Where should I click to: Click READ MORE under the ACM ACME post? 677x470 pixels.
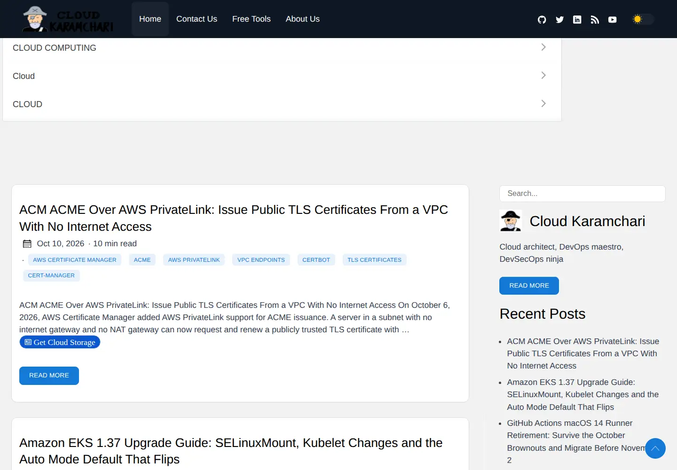(x=49, y=376)
